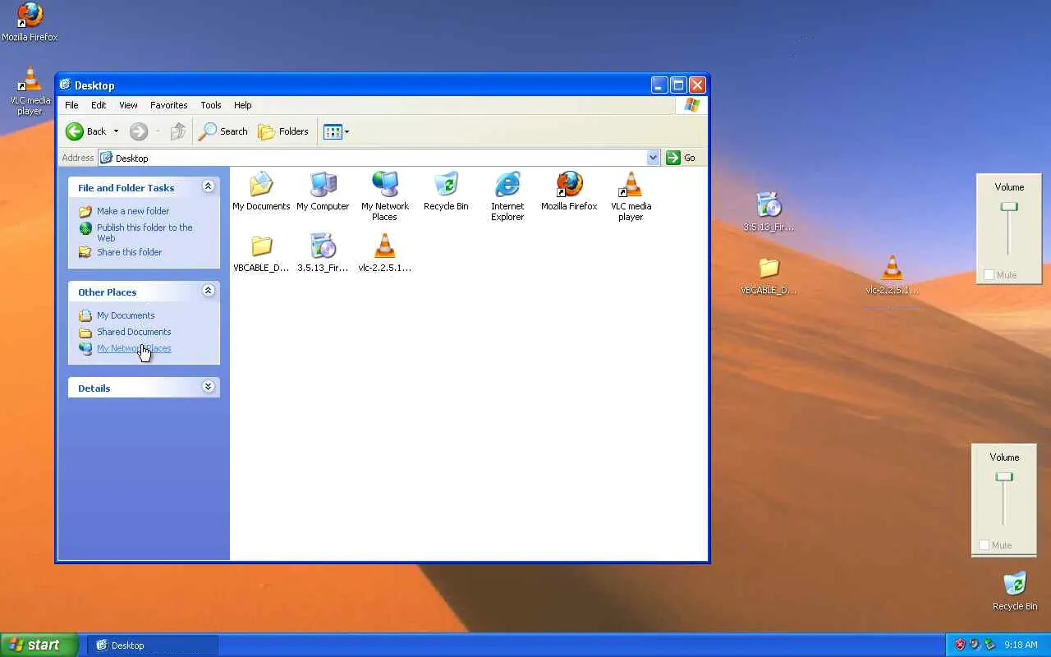Open the Back history dropdown arrow
This screenshot has width=1051, height=657.
point(116,131)
